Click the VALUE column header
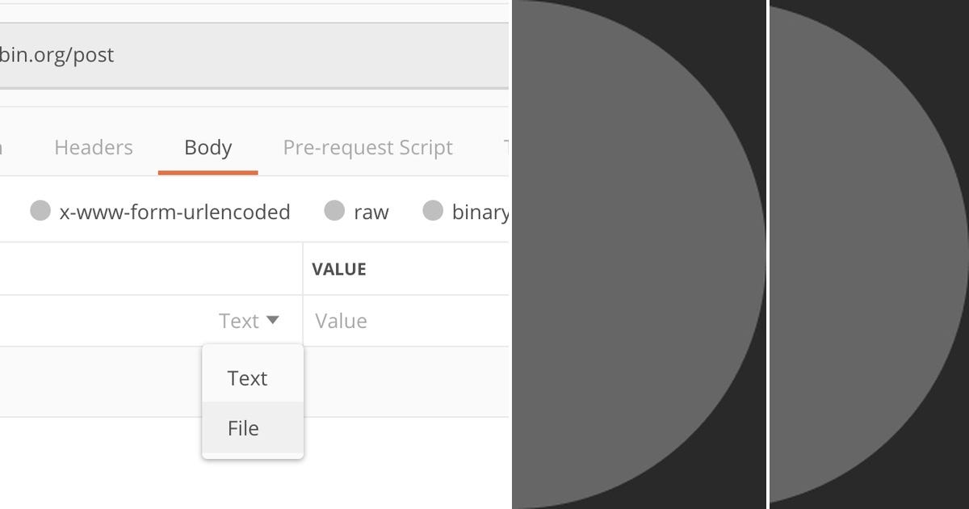 point(339,268)
